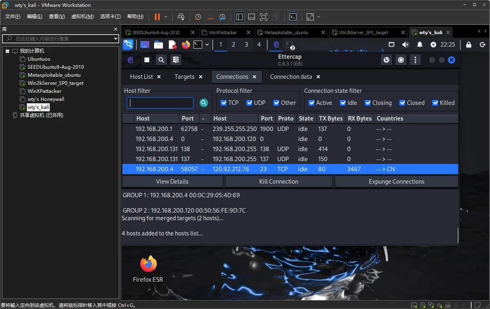
Task: Click the Ettercap stop MITM circle button
Action: [x=401, y=60]
